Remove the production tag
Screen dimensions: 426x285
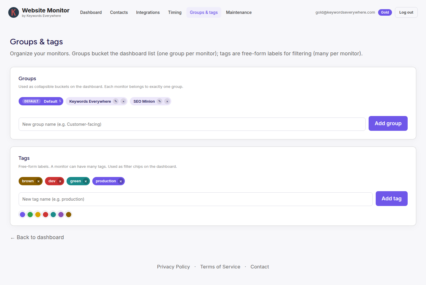click(x=121, y=181)
